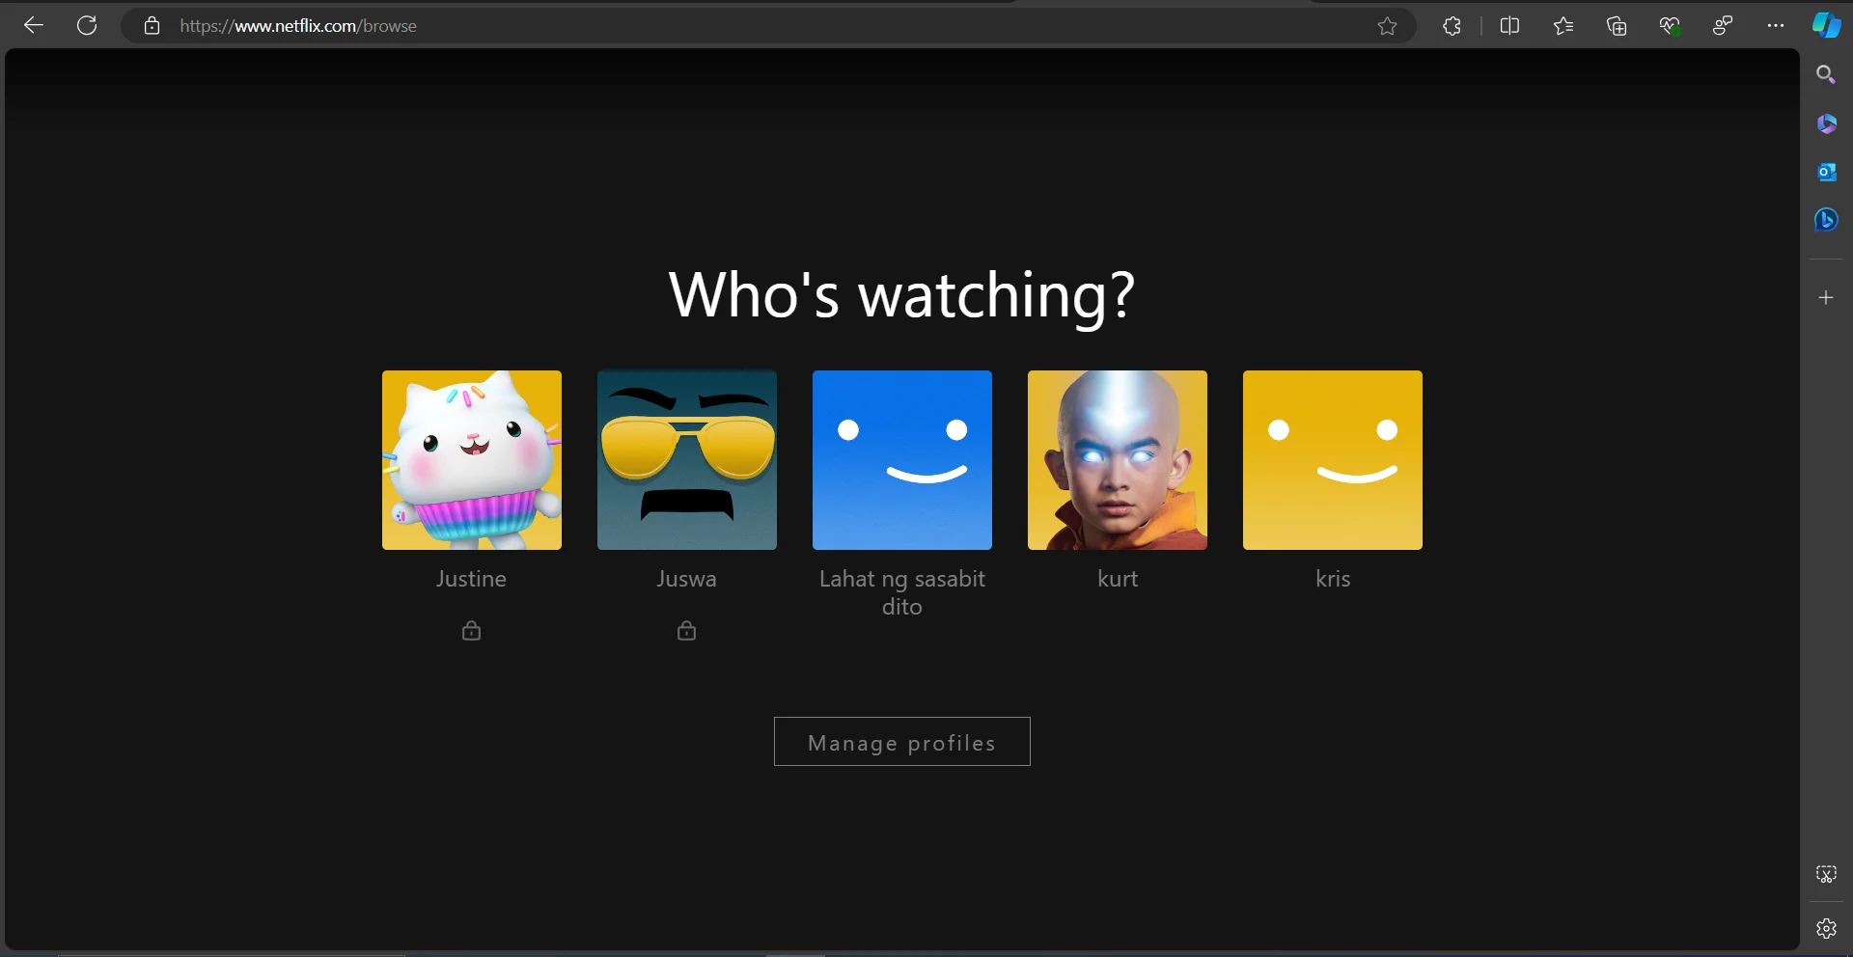Open Outlook in the sidebar

(x=1826, y=172)
